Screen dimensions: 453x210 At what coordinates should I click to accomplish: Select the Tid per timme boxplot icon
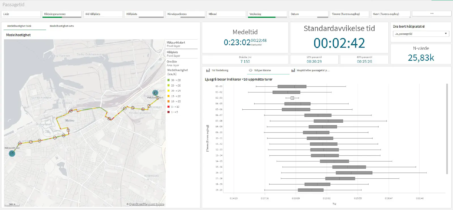pos(251,70)
